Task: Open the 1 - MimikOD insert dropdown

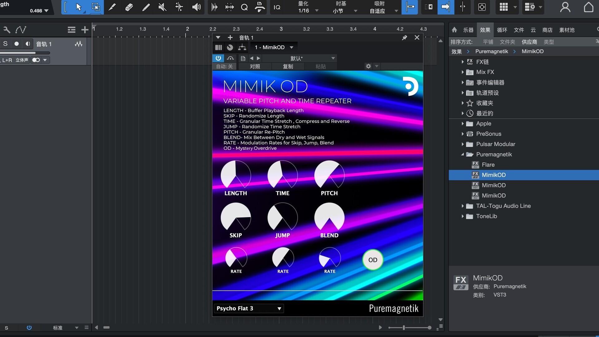Action: pos(274,47)
